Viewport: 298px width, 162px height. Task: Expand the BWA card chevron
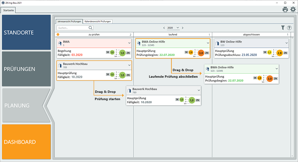point(129,43)
